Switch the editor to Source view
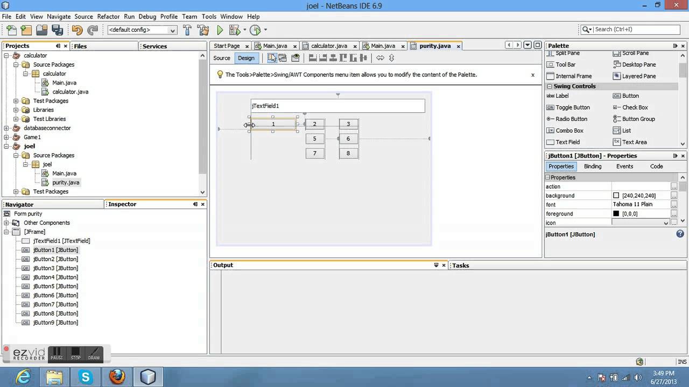Image resolution: width=689 pixels, height=387 pixels. [x=221, y=58]
